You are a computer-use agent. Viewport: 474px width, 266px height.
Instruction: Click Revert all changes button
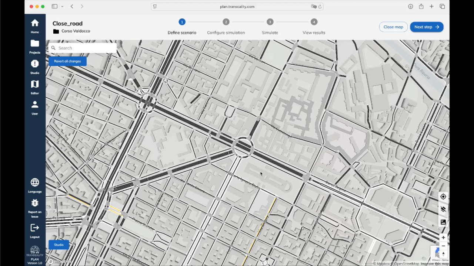(x=67, y=61)
